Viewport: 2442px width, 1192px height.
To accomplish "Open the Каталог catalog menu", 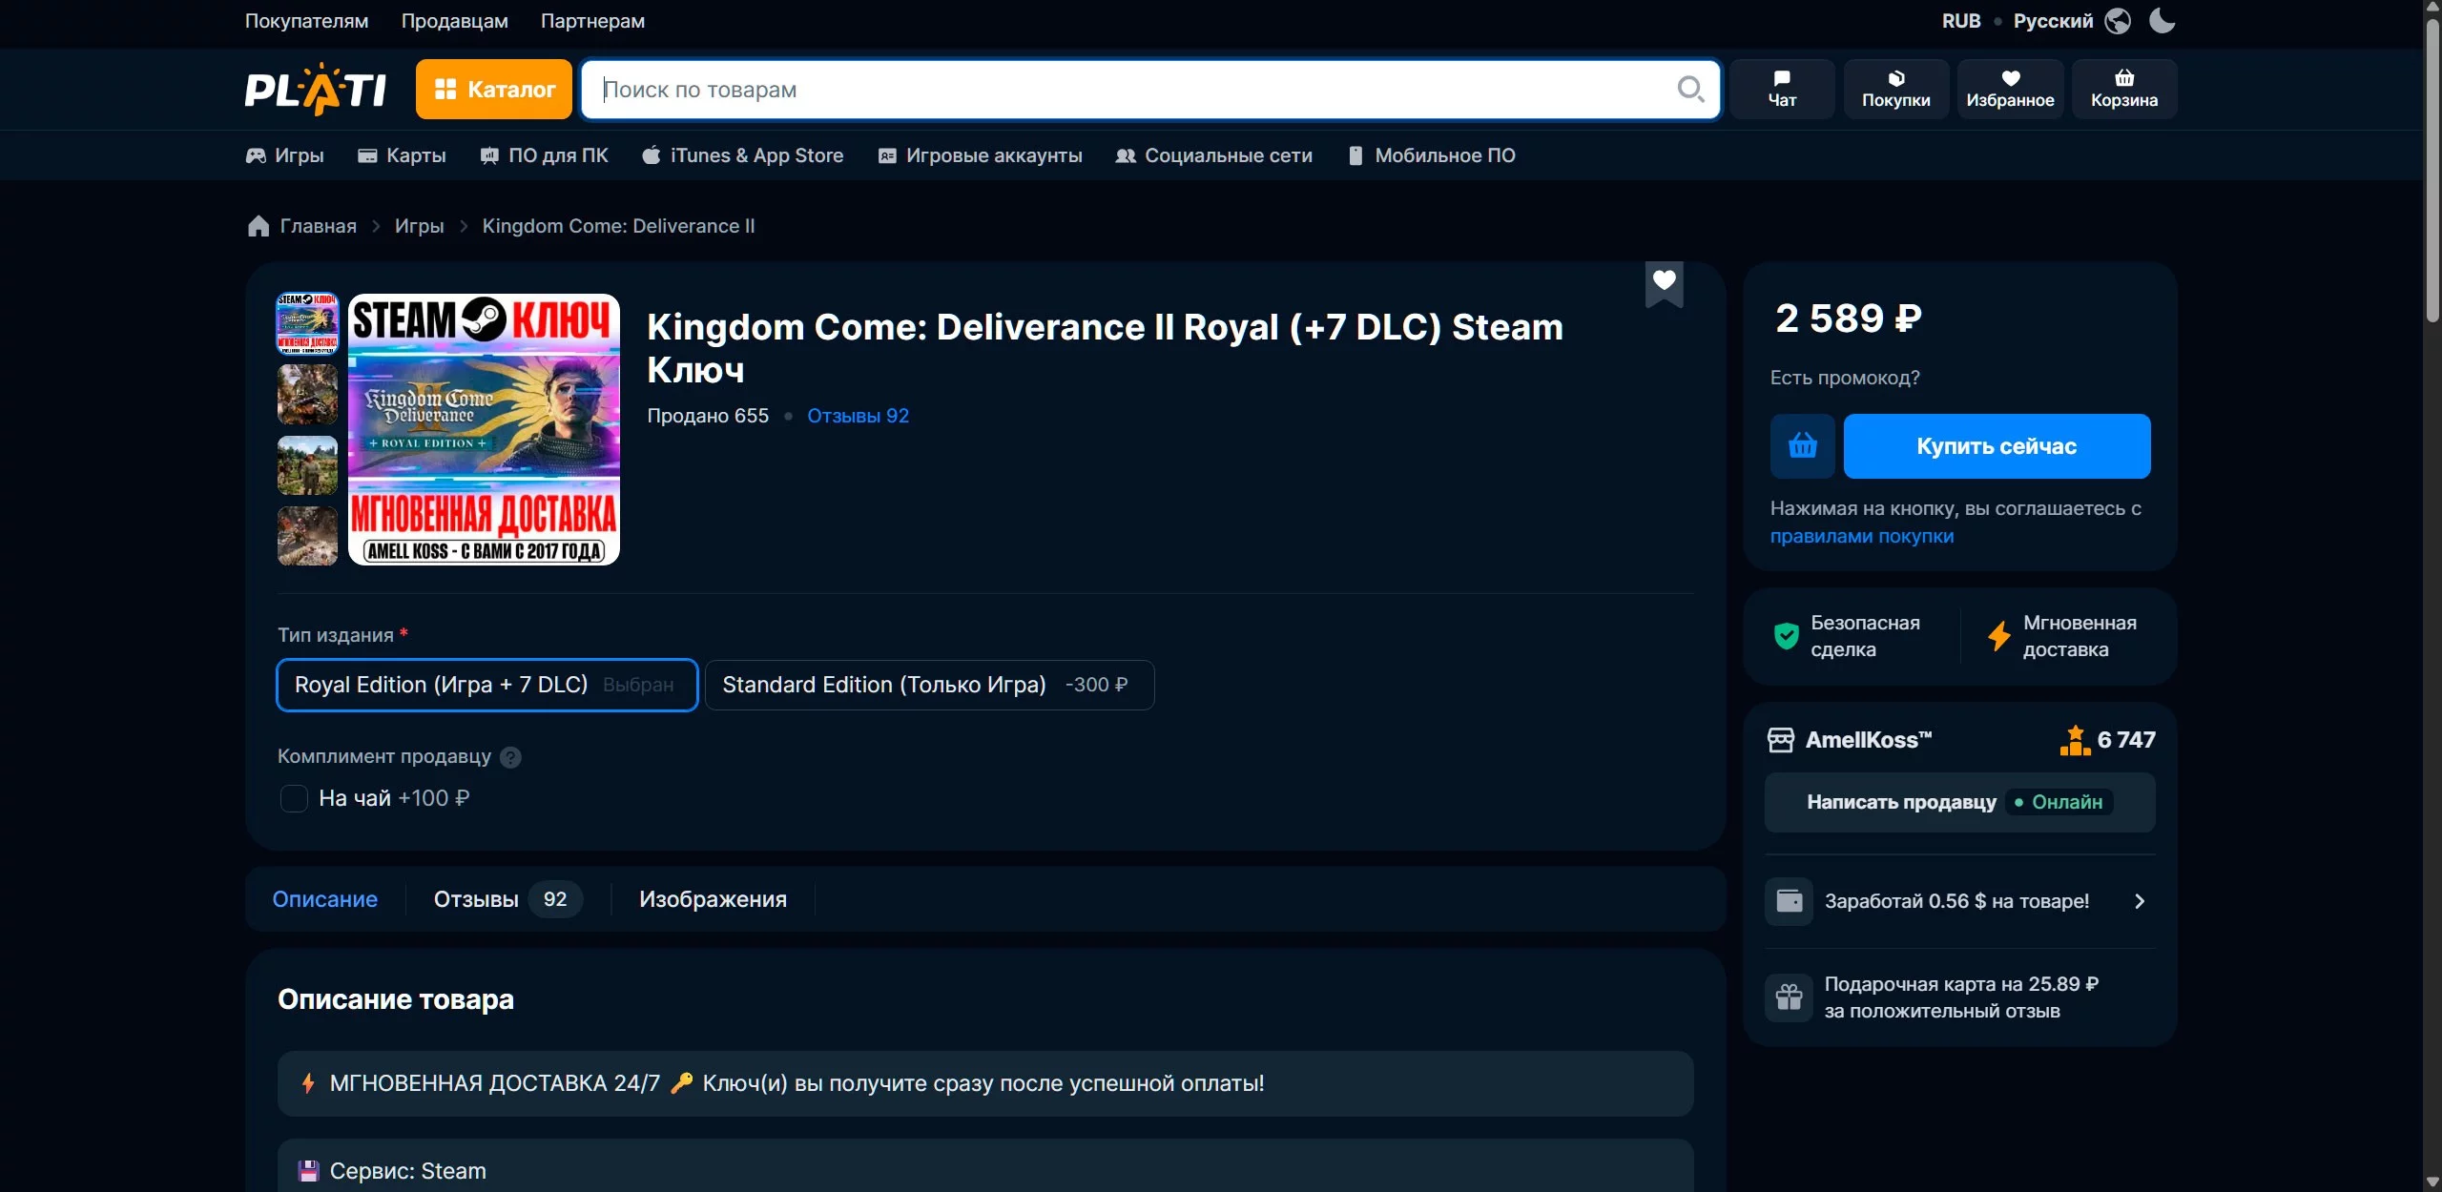I will pos(493,89).
